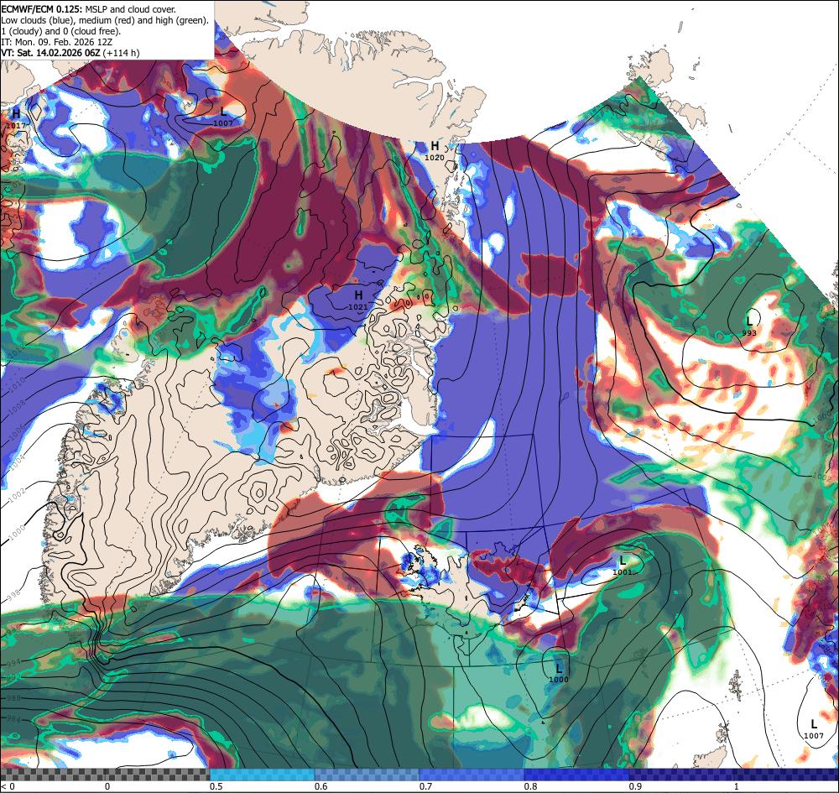Click the L 1000 low pressure marker
Screen dimensions: 839x793
point(559,673)
